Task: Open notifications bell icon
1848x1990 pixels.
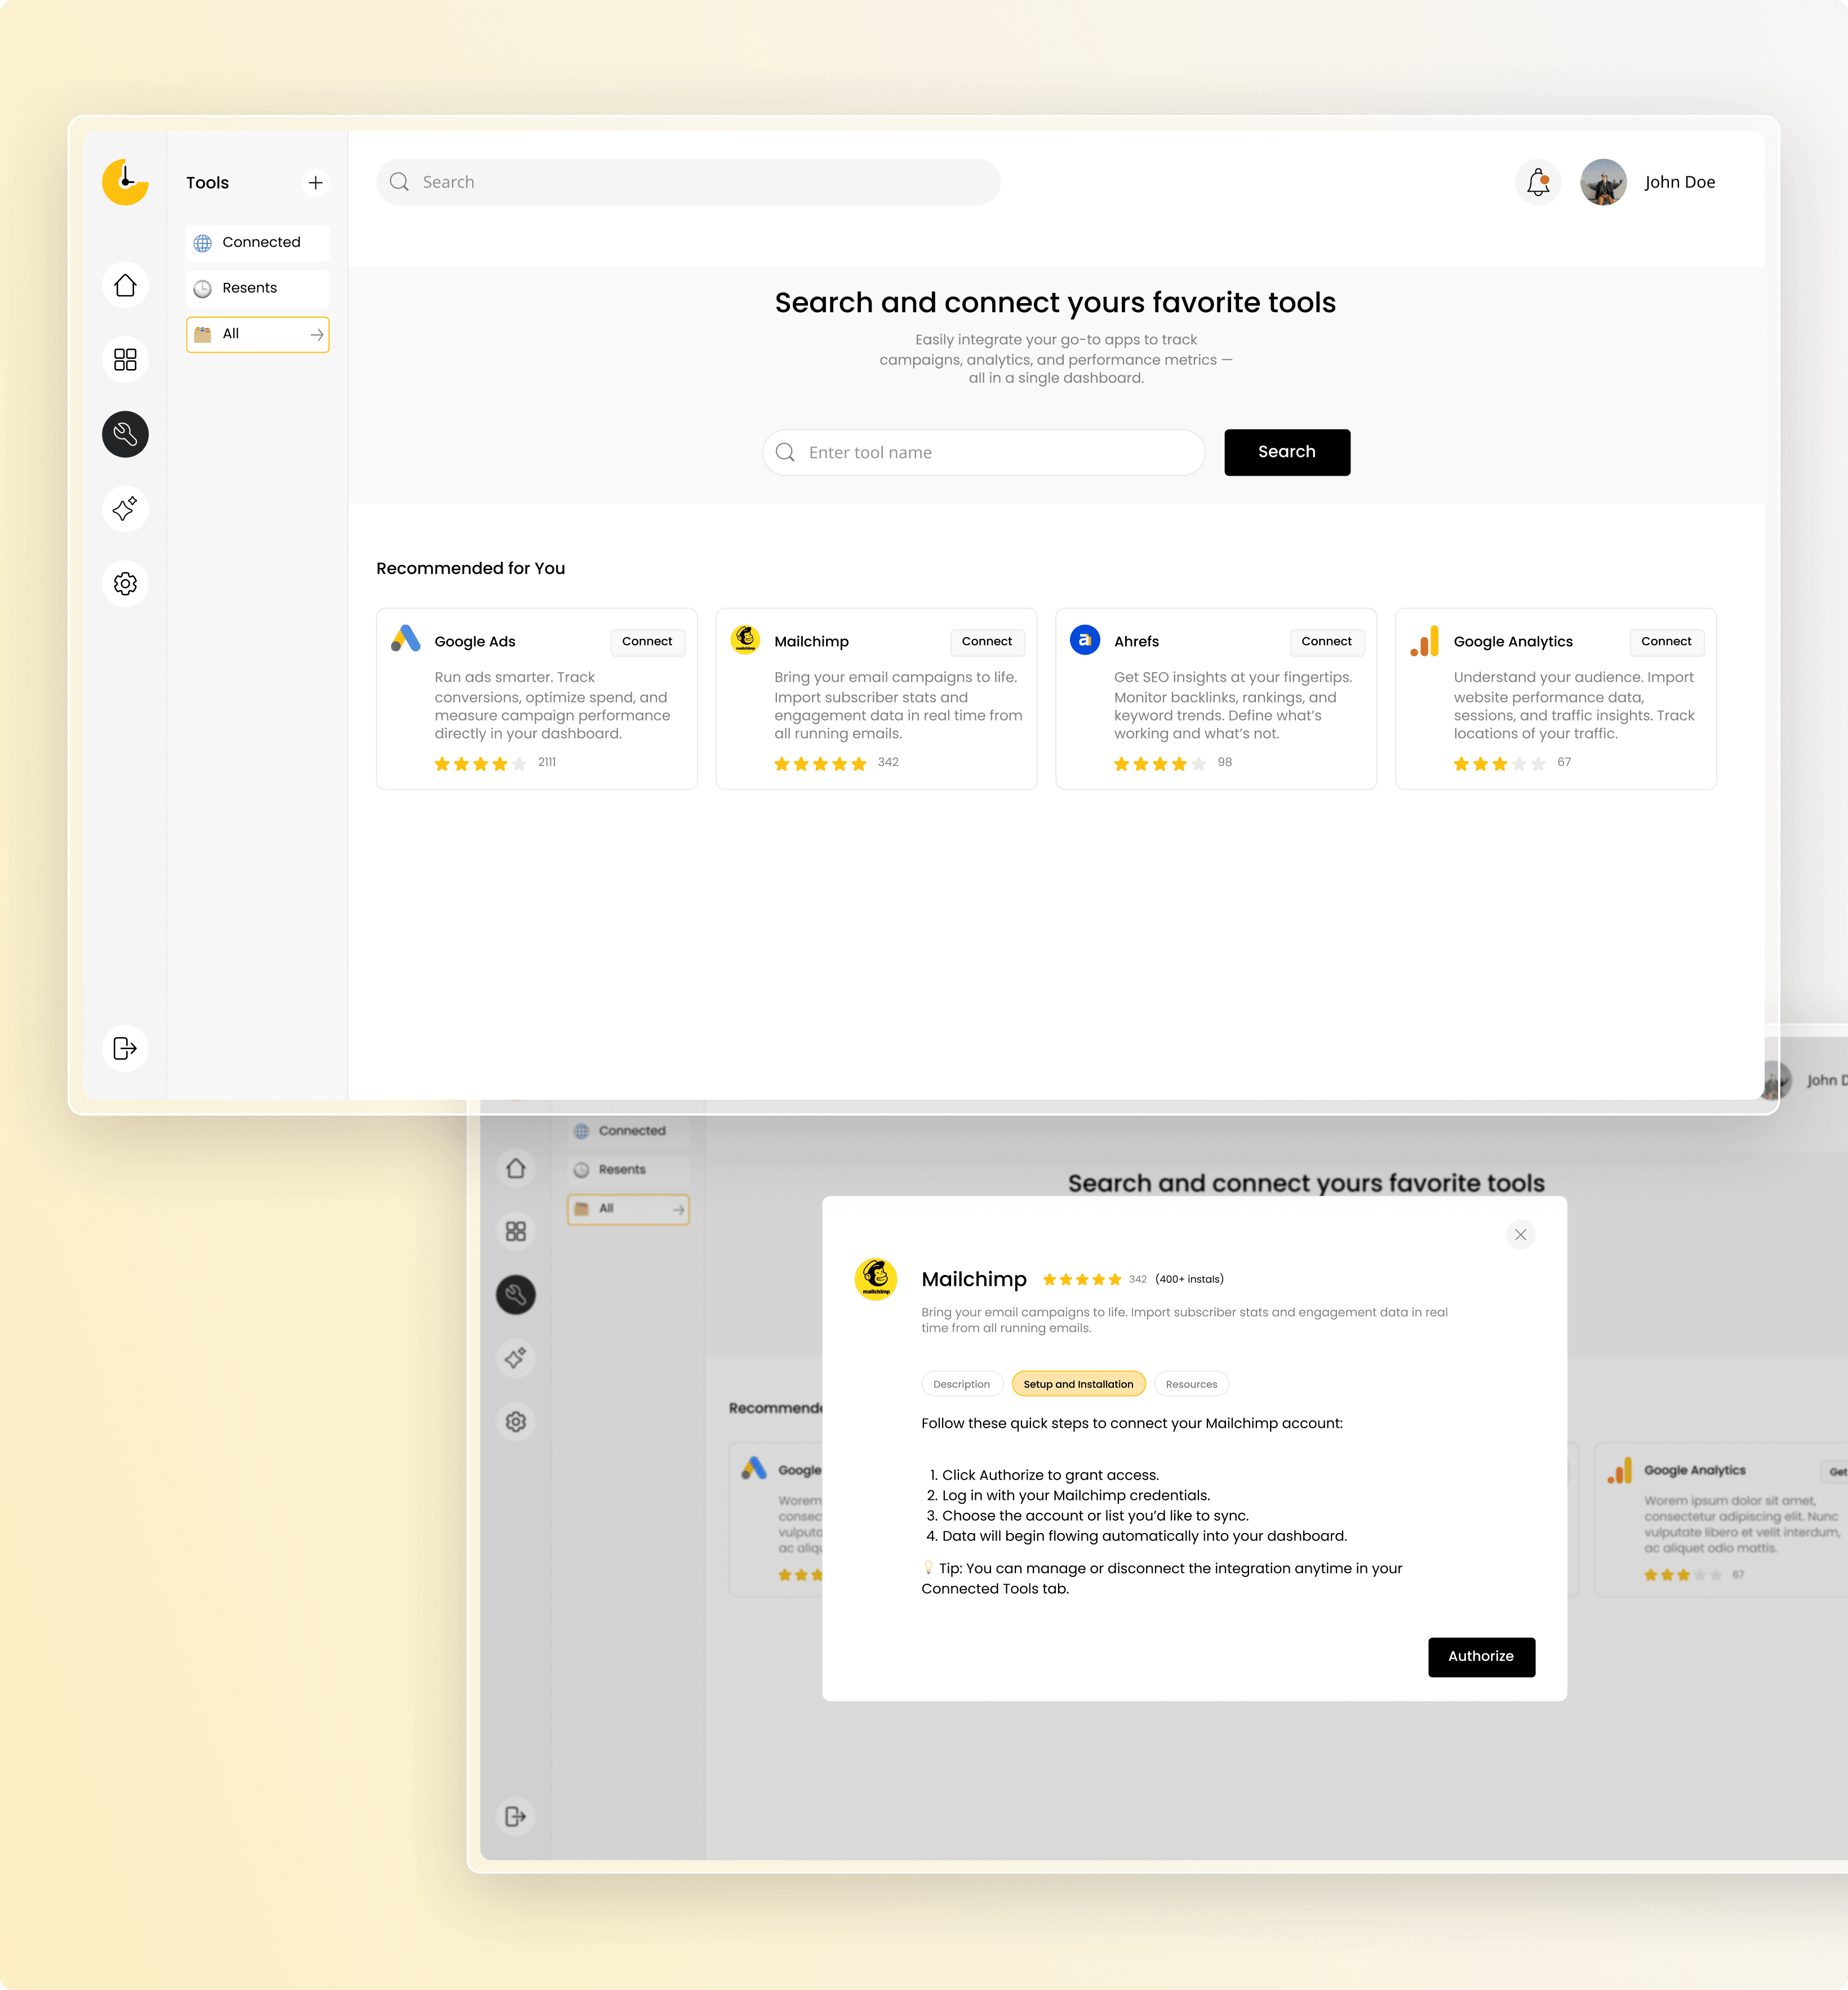Action: [1538, 182]
